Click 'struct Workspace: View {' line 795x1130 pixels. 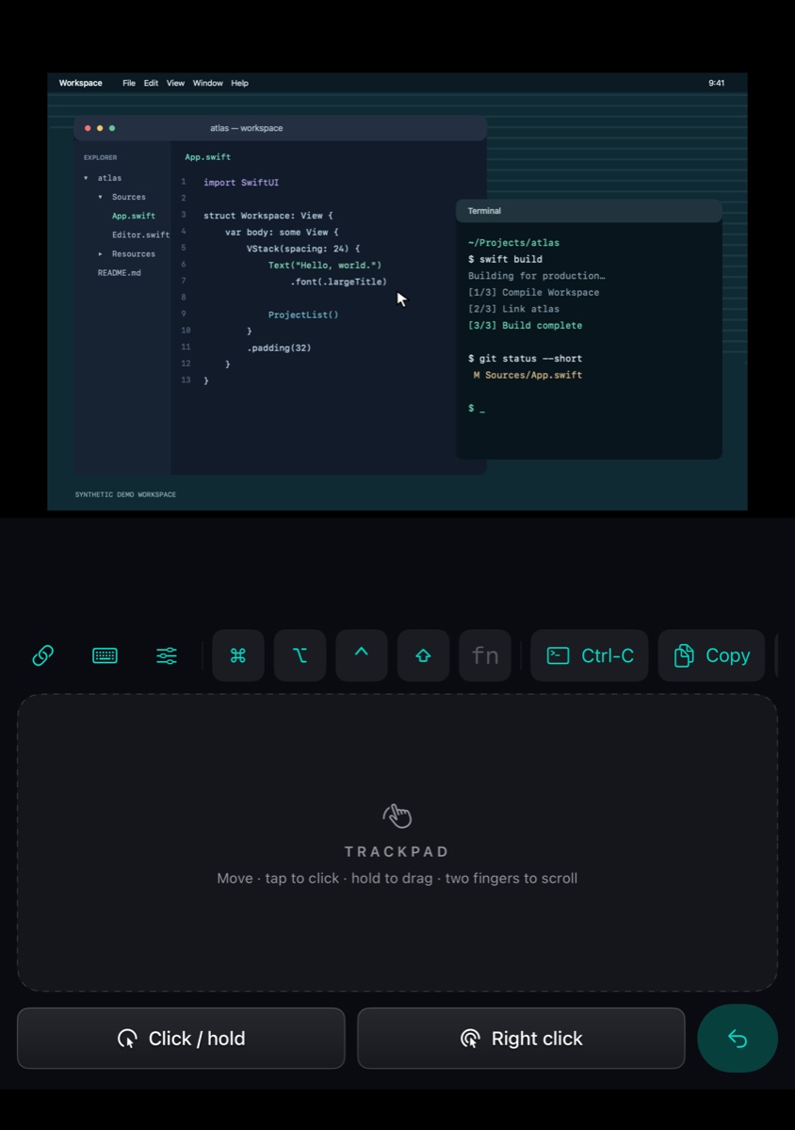click(268, 216)
